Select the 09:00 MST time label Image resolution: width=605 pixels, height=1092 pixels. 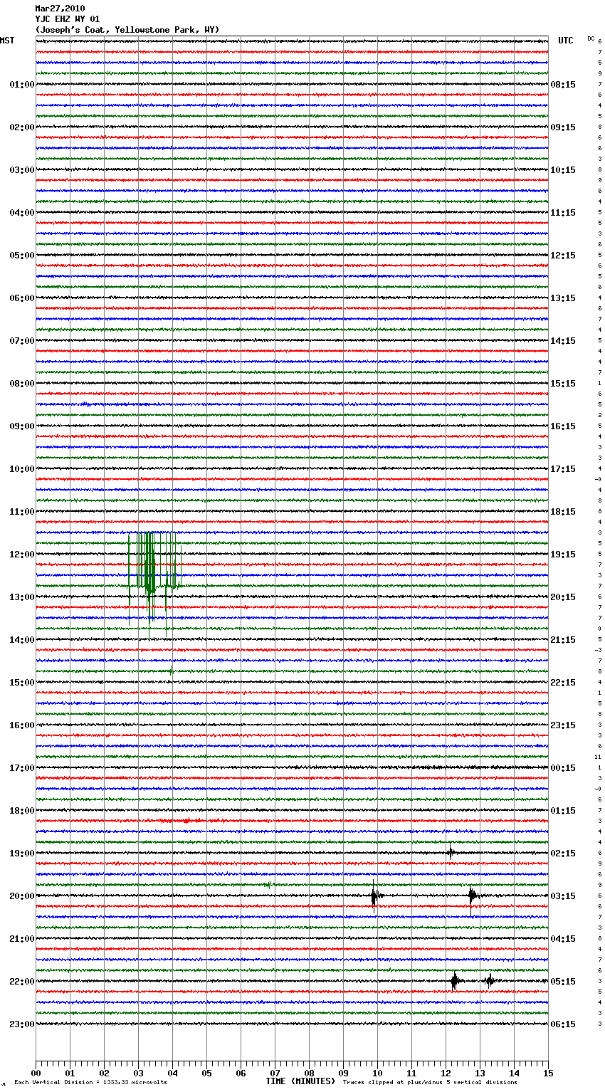22,426
